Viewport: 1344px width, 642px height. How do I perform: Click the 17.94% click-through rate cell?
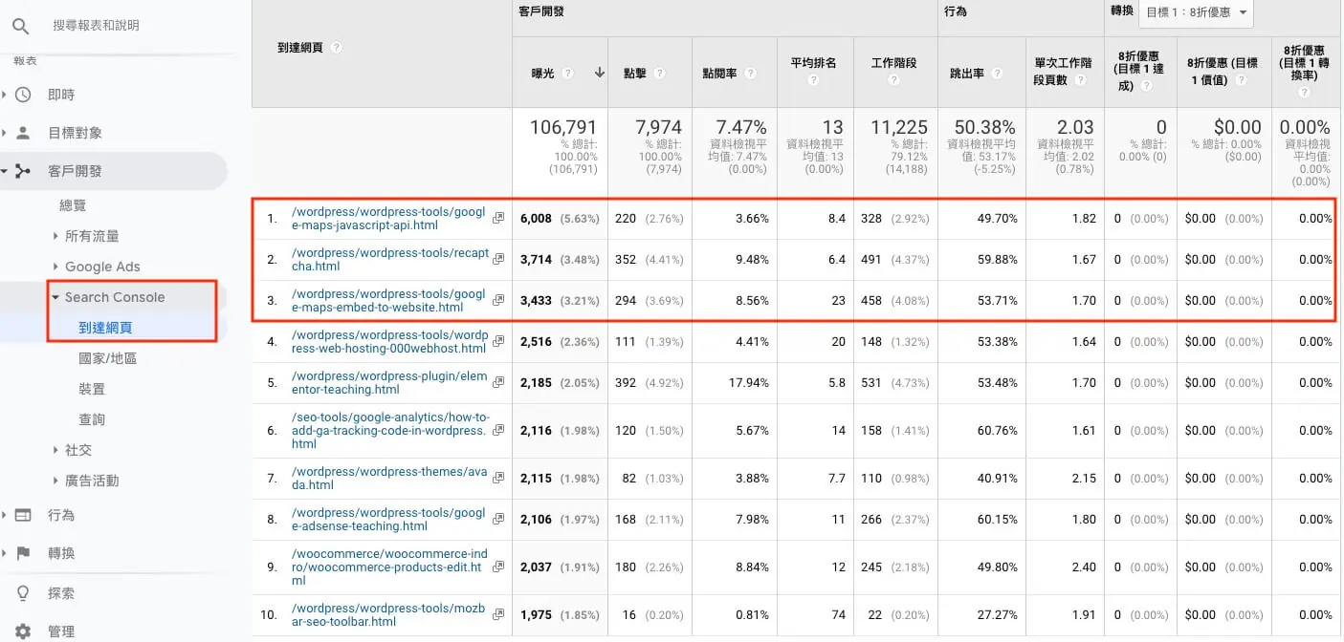(748, 382)
